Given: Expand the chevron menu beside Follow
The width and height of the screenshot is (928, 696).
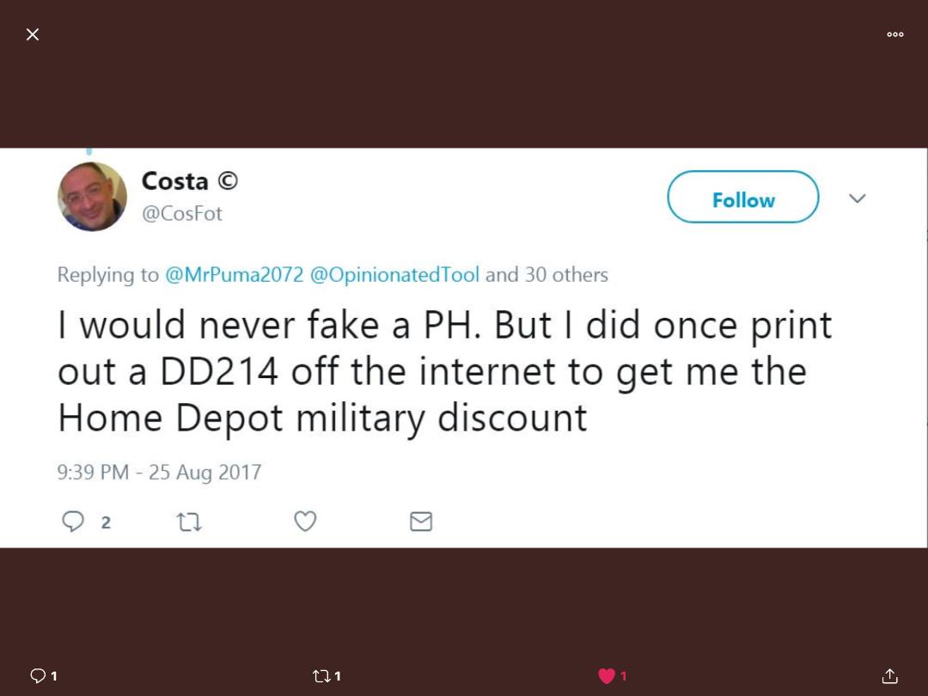Looking at the screenshot, I should tap(857, 198).
